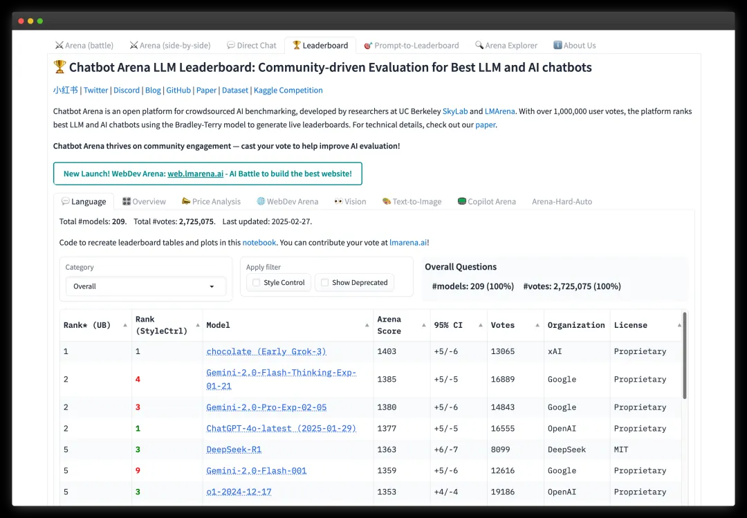This screenshot has width=747, height=518.
Task: Sort by the Rank (StyleCtrl) column arrow
Action: click(198, 325)
